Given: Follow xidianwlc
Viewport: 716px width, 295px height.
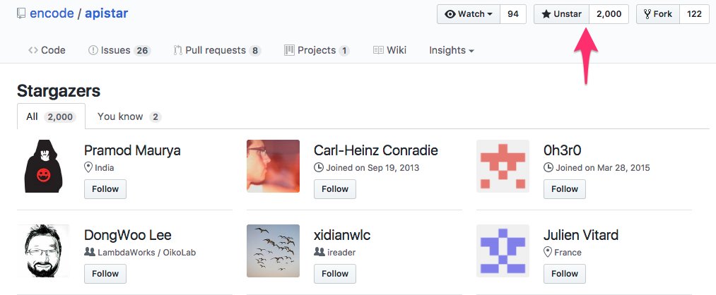Looking at the screenshot, I should [x=335, y=274].
